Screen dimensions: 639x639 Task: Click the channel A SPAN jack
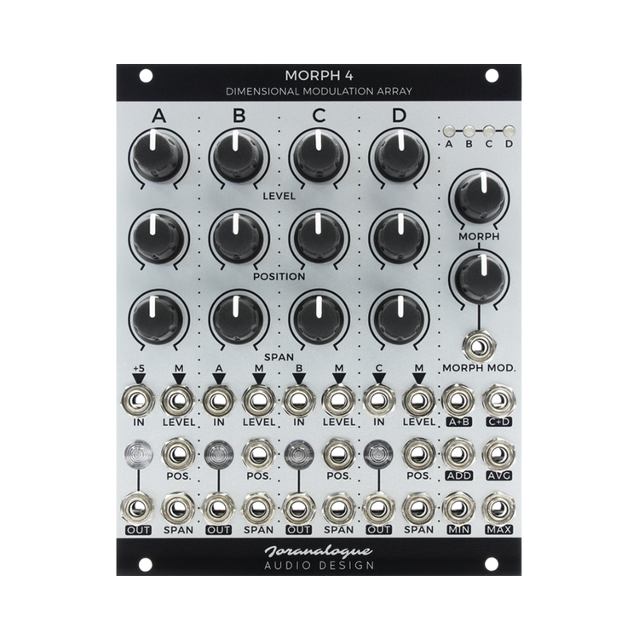pos(178,508)
